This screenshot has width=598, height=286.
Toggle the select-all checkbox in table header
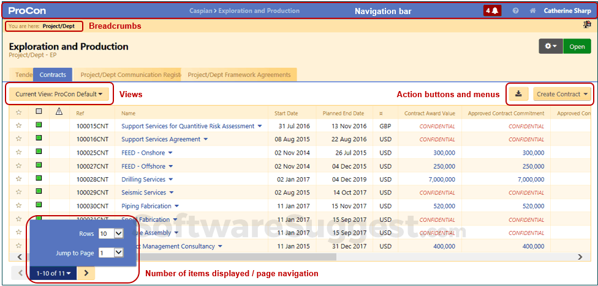click(x=39, y=112)
